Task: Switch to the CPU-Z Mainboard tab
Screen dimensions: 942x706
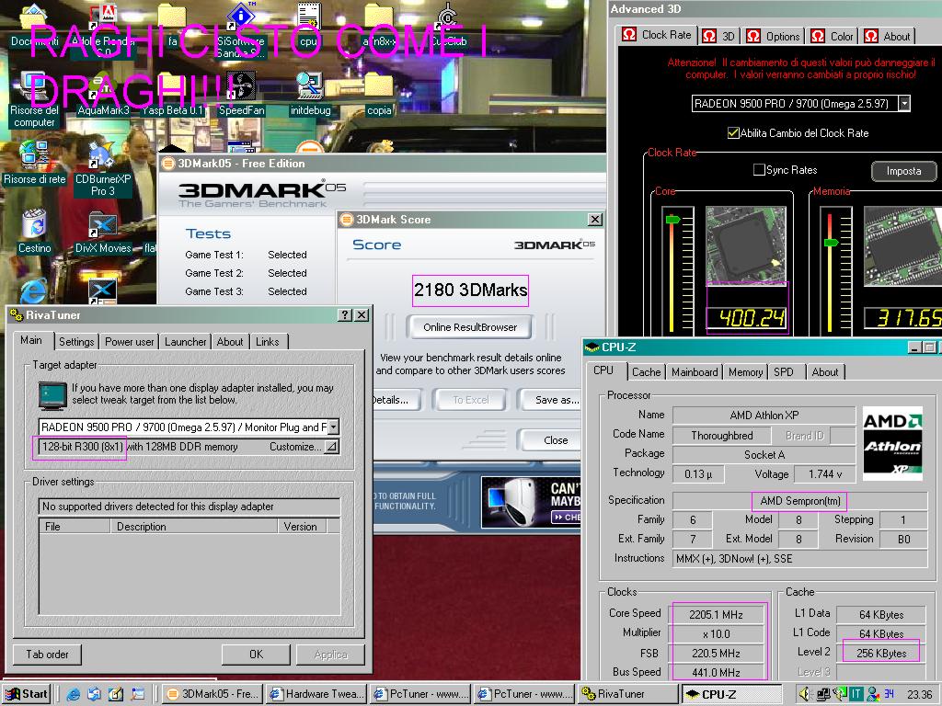Action: tap(695, 372)
